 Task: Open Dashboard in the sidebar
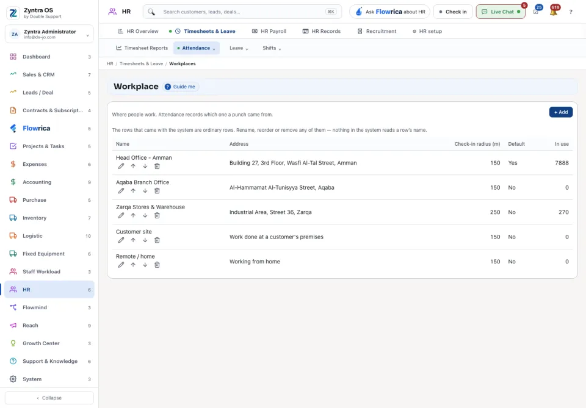49,57
